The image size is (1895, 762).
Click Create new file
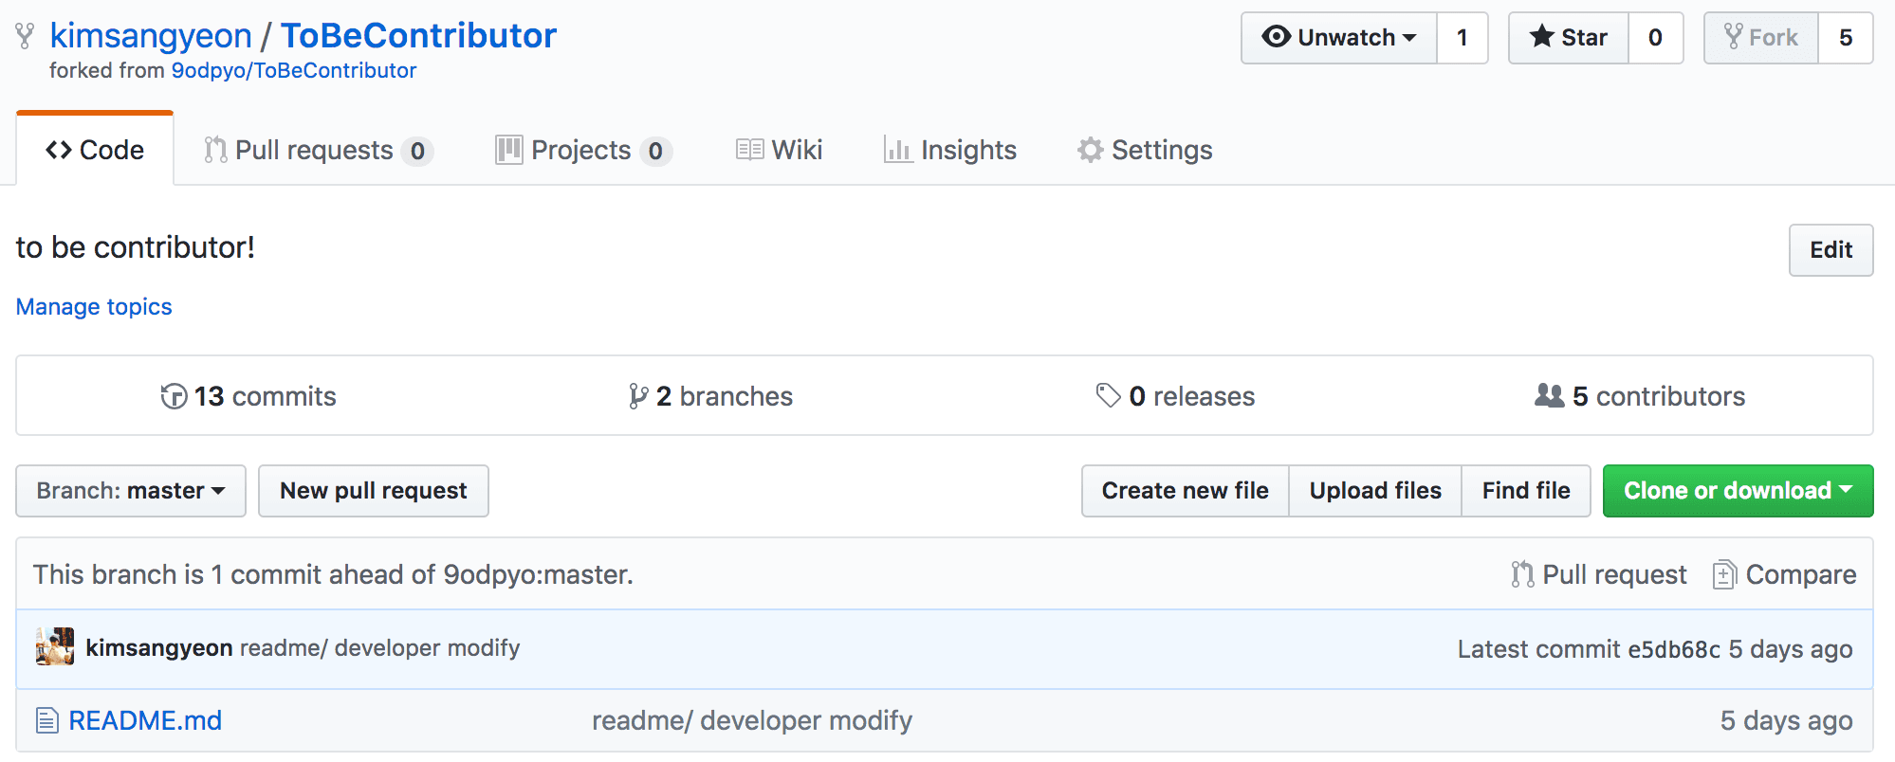tap(1186, 491)
